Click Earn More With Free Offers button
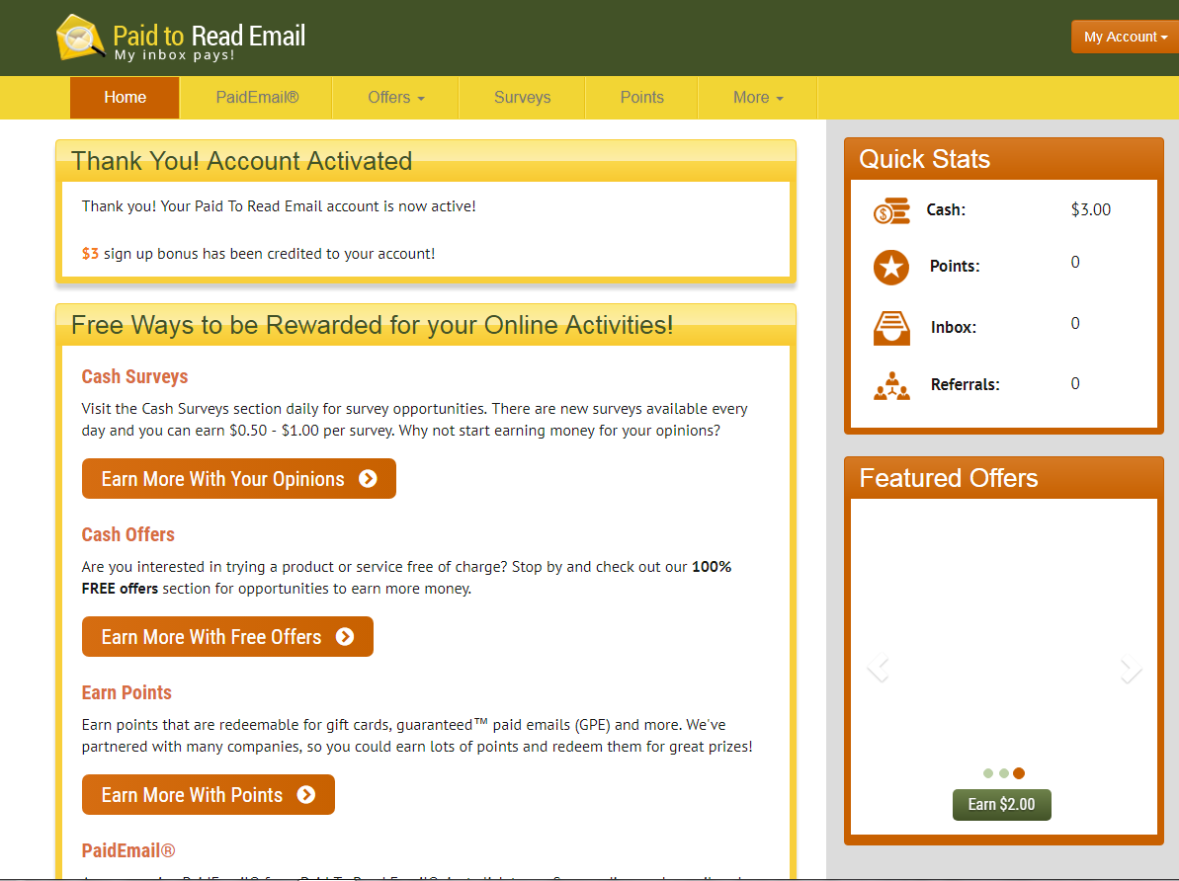 pos(228,637)
